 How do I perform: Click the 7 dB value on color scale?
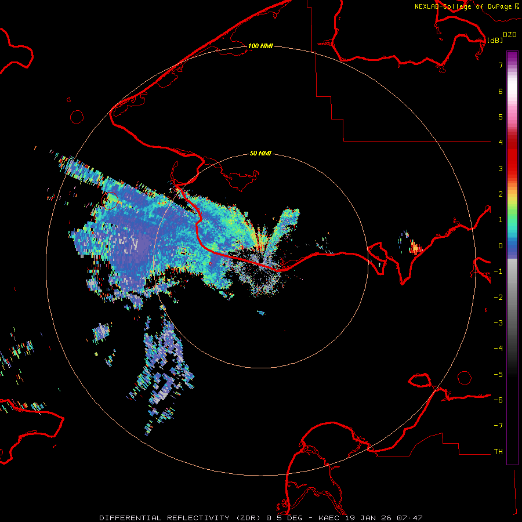tap(501, 65)
